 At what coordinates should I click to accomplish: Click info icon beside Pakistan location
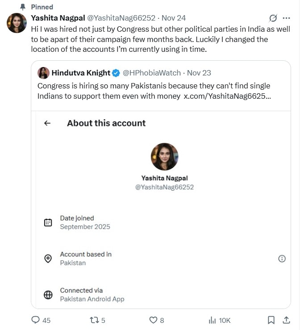tap(282, 259)
